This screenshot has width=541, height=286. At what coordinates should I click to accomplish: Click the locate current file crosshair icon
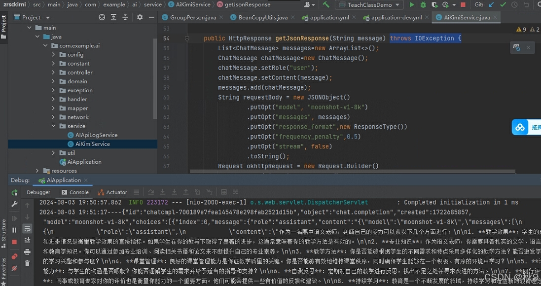102,17
